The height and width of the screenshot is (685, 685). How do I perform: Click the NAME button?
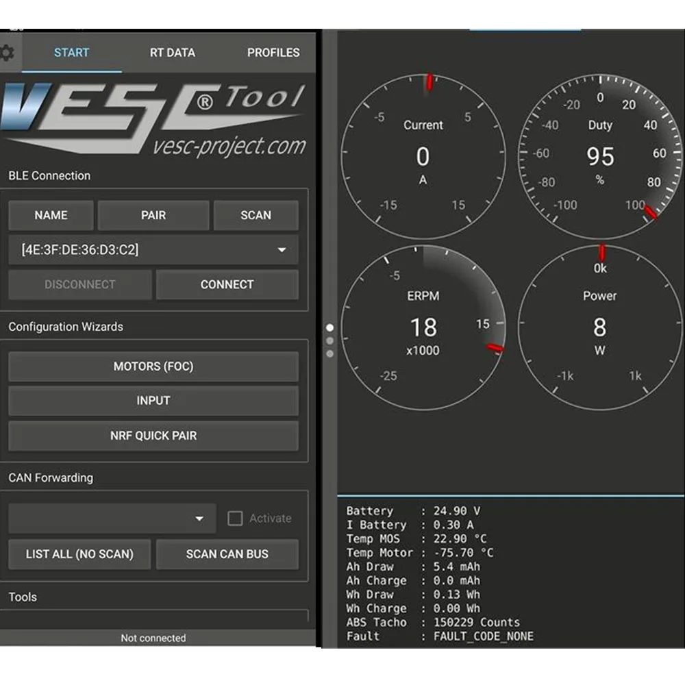(51, 215)
